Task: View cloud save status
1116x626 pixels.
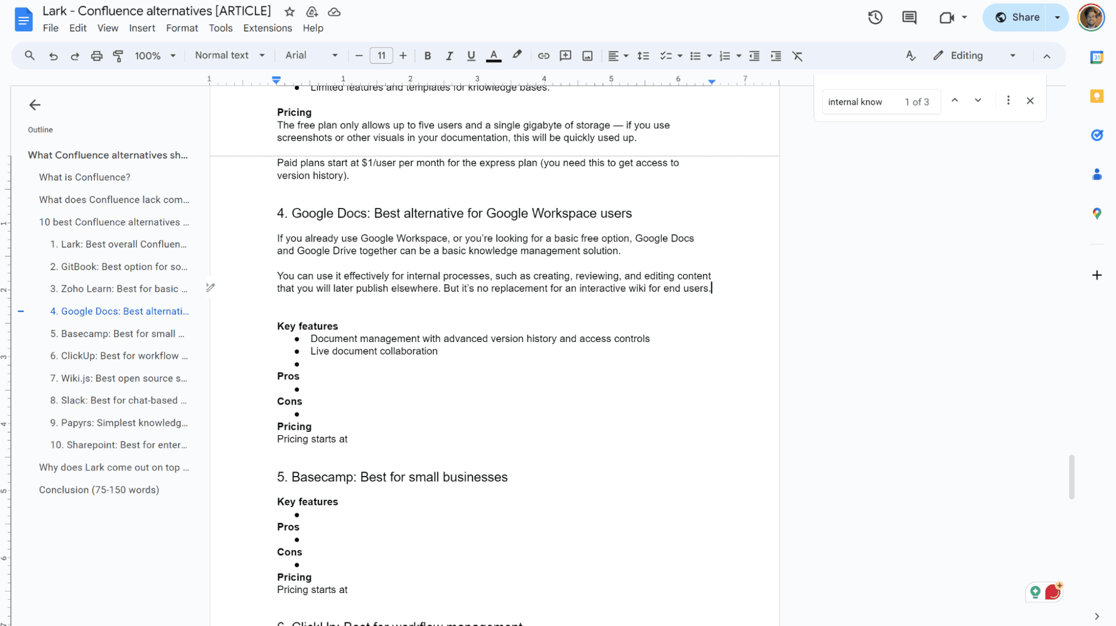Action: [334, 12]
